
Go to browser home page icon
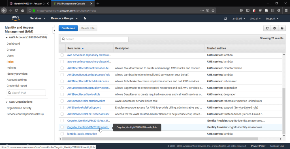(23, 10)
